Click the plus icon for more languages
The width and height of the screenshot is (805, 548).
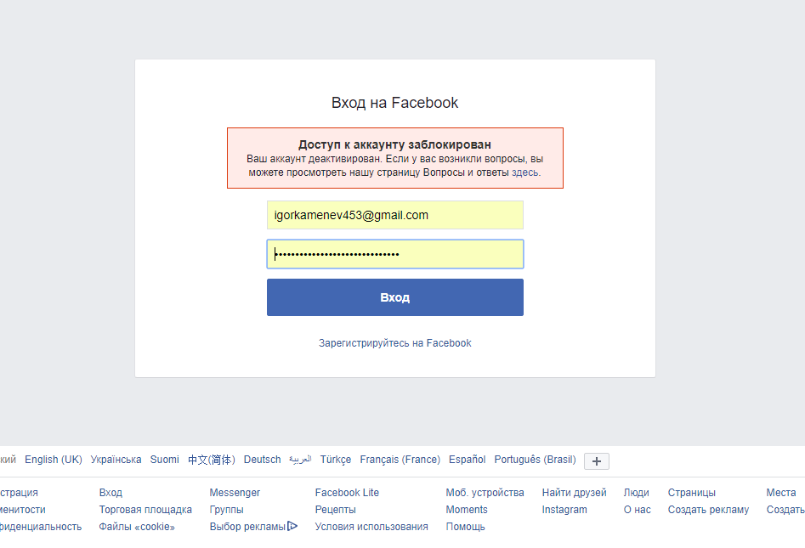pyautogui.click(x=596, y=461)
